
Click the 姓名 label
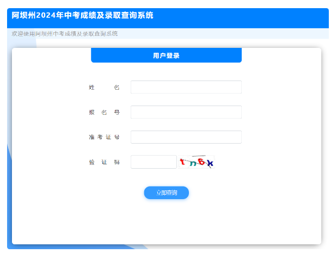[x=104, y=87]
